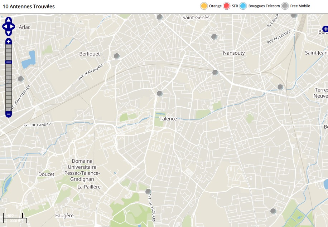Click the Talence town label on the map
328x227 pixels.
168,119
